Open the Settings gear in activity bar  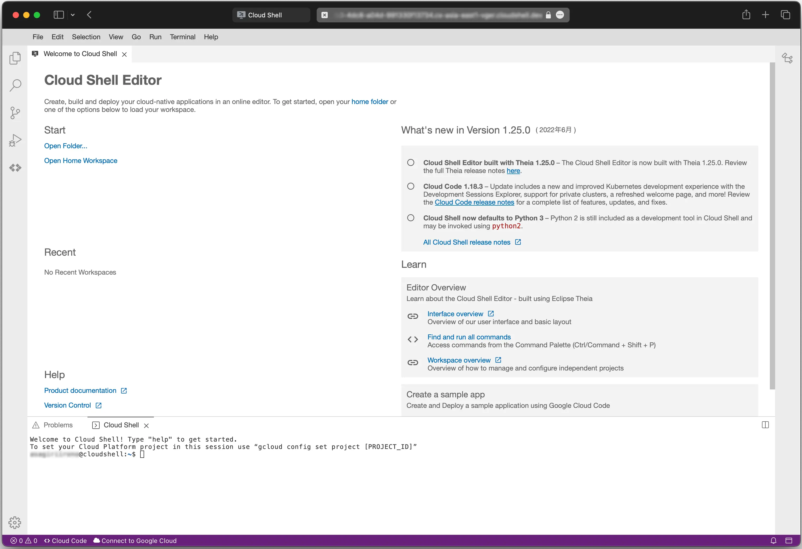15,522
